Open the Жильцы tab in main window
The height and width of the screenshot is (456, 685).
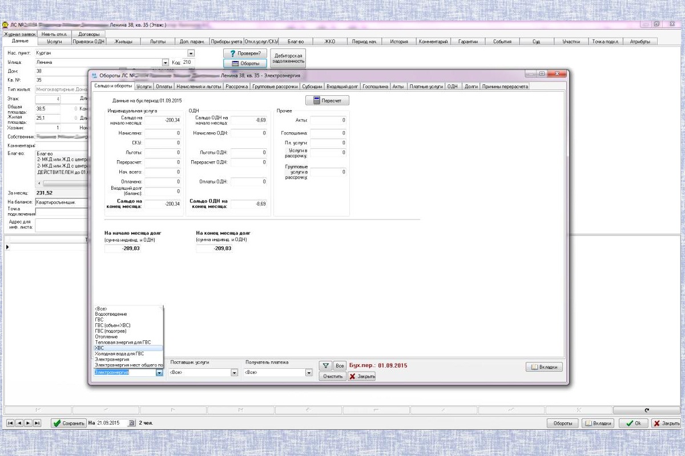click(123, 42)
